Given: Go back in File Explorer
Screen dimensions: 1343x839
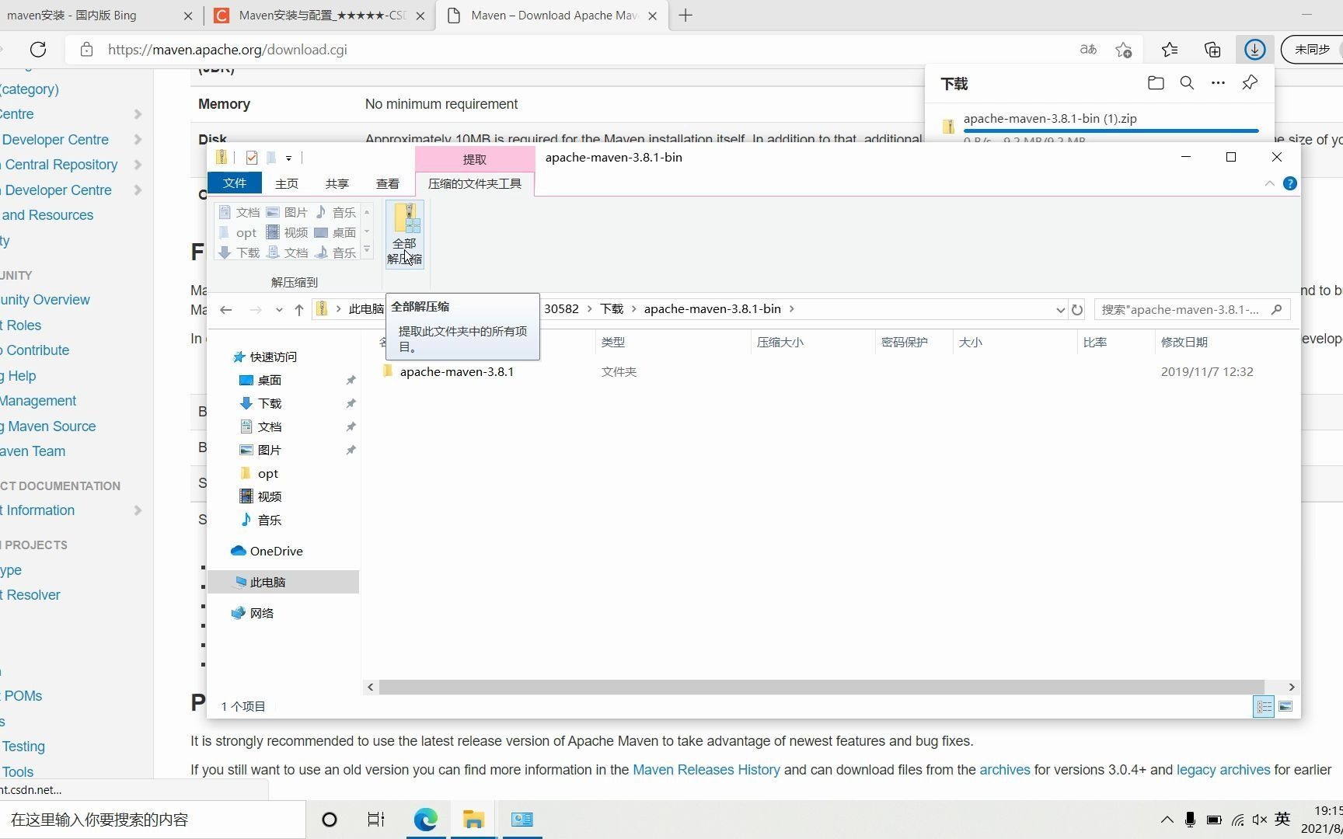Looking at the screenshot, I should (226, 309).
